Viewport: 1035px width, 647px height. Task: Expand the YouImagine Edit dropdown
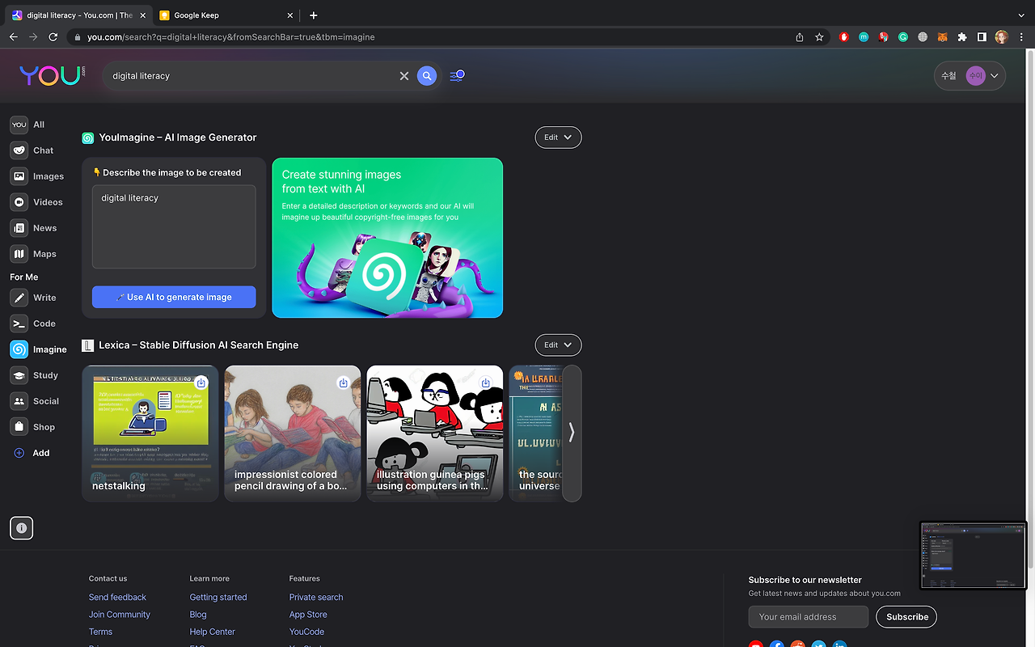[558, 137]
